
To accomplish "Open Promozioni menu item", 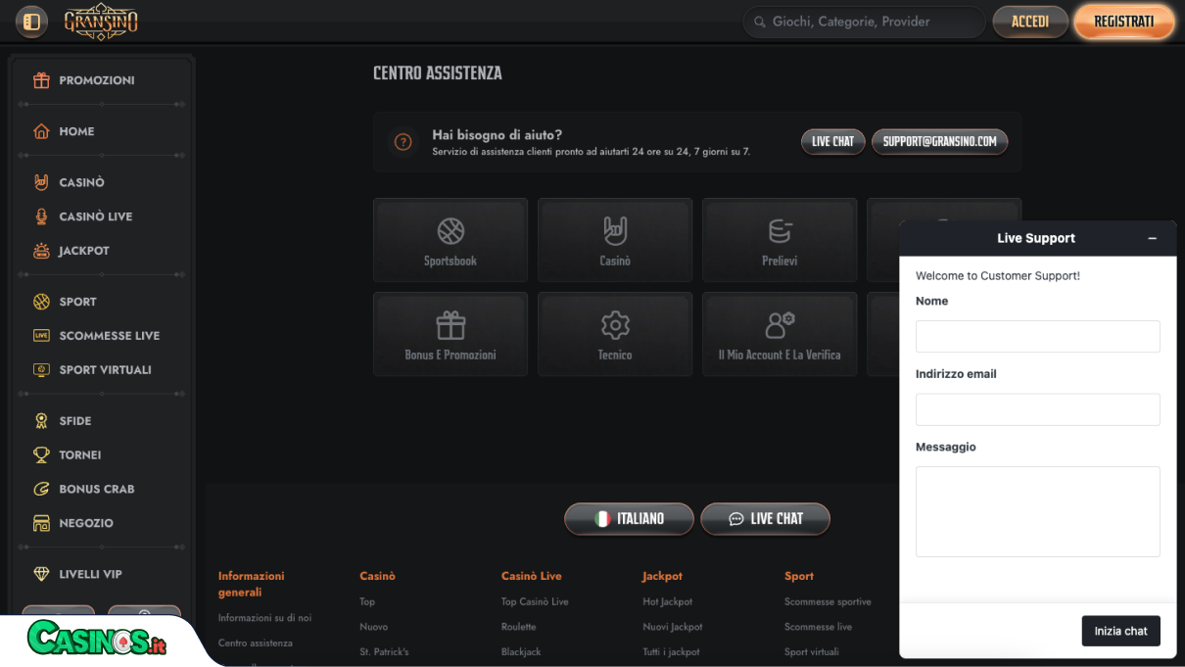I will [97, 80].
